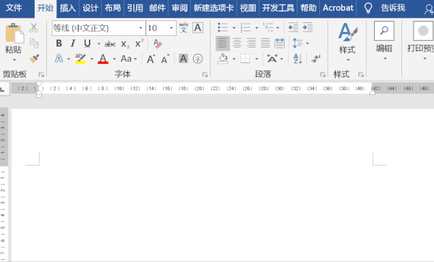
Task: Open the Styles gallery
Action: pos(348,41)
